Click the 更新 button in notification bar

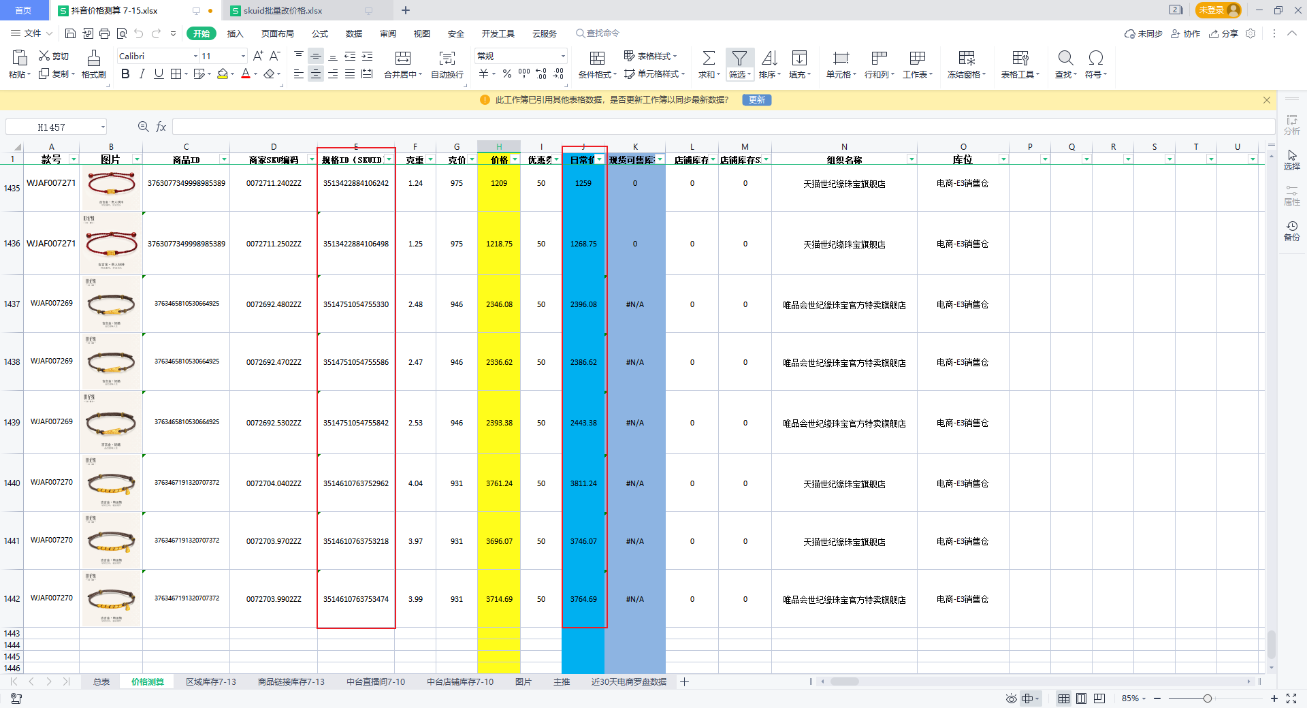coord(756,100)
